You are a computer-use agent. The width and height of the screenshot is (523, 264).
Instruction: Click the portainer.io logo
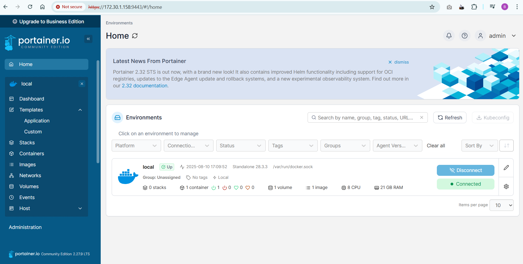(37, 43)
